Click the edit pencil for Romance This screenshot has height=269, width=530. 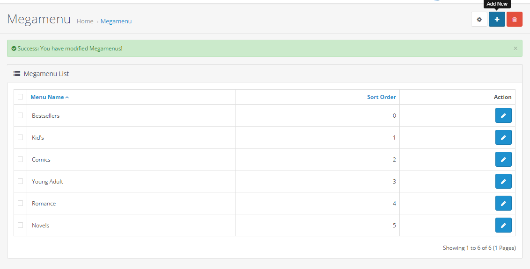click(503, 203)
